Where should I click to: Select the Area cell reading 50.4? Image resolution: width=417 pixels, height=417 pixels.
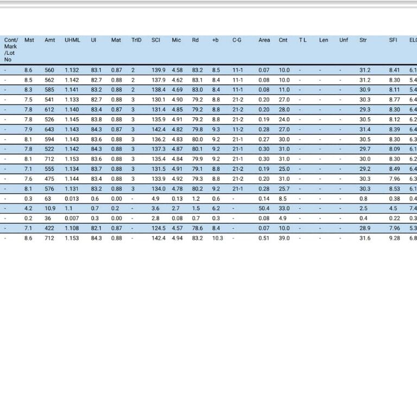pyautogui.click(x=264, y=208)
